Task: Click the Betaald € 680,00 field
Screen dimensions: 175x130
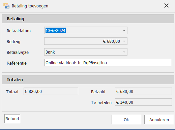Action: pos(143,91)
